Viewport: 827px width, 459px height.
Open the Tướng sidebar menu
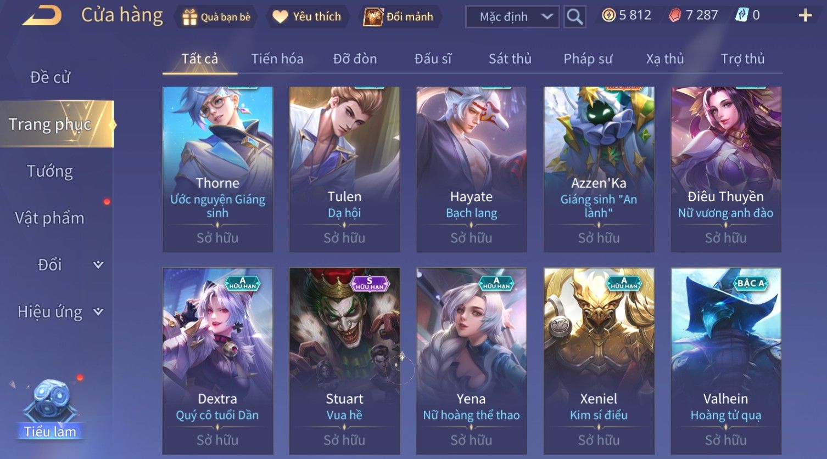coord(50,172)
